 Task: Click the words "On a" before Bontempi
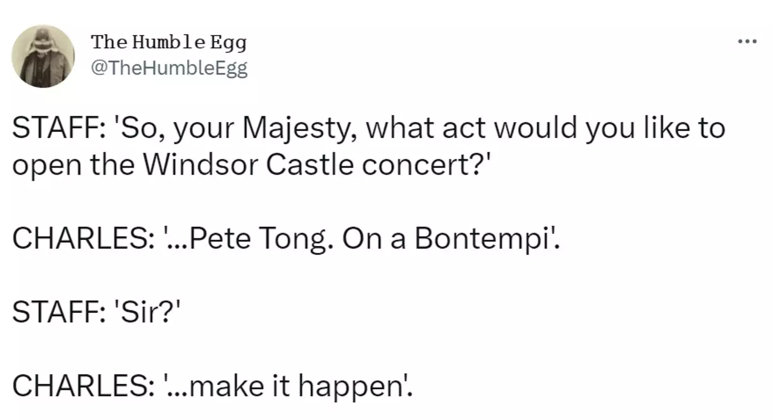(372, 238)
